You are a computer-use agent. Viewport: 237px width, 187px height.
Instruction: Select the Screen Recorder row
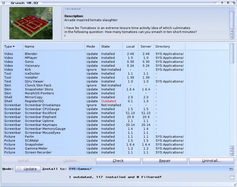116,152
